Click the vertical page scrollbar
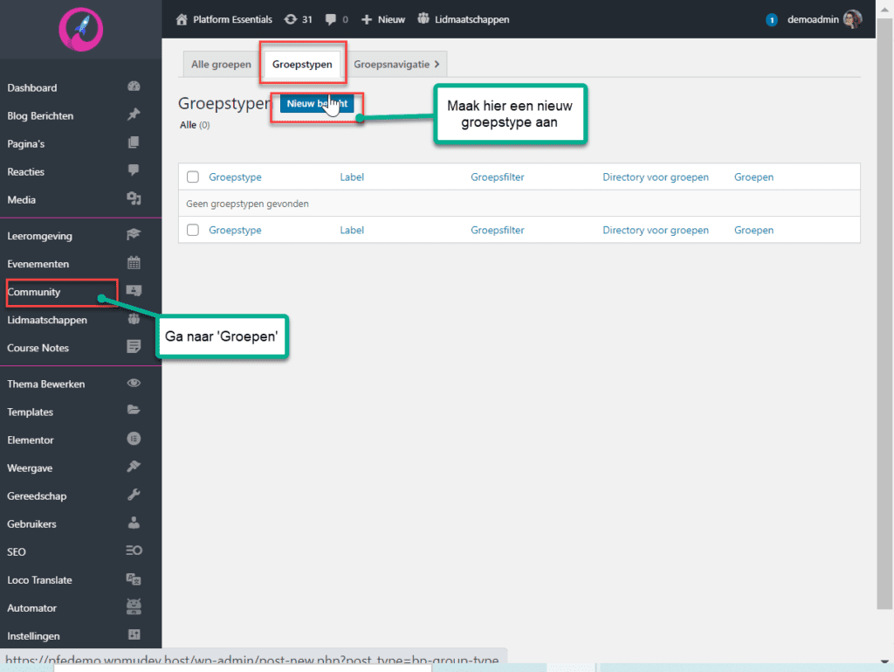The height and width of the screenshot is (672, 894). pyautogui.click(x=884, y=314)
